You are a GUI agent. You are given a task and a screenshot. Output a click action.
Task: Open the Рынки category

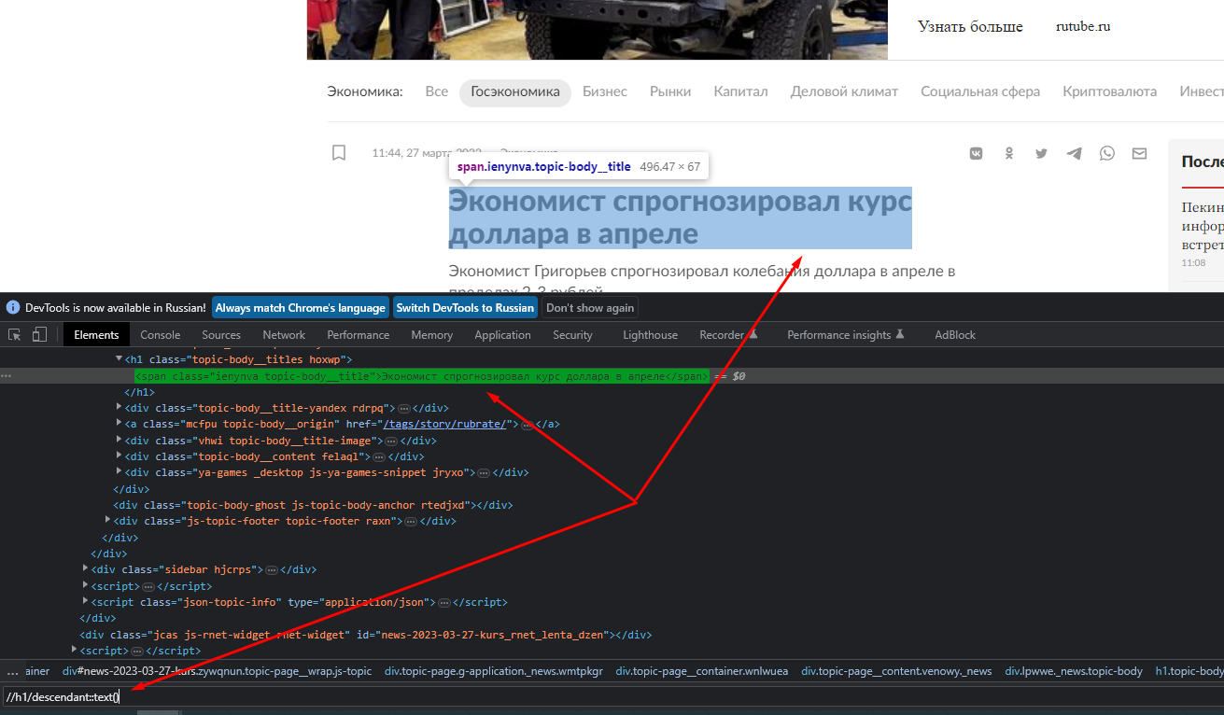[670, 91]
